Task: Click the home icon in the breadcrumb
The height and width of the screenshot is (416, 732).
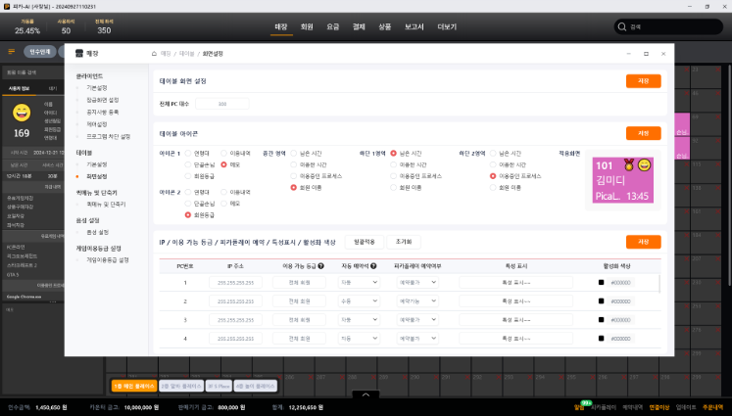Action: (153, 52)
